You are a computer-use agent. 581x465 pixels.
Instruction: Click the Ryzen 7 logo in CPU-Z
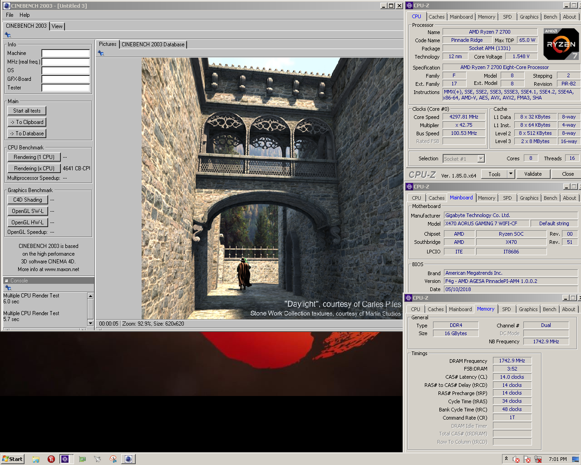[x=561, y=44]
